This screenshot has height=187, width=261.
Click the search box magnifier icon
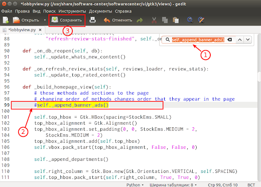[168, 40]
